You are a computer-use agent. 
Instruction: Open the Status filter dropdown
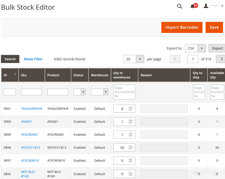83,92
